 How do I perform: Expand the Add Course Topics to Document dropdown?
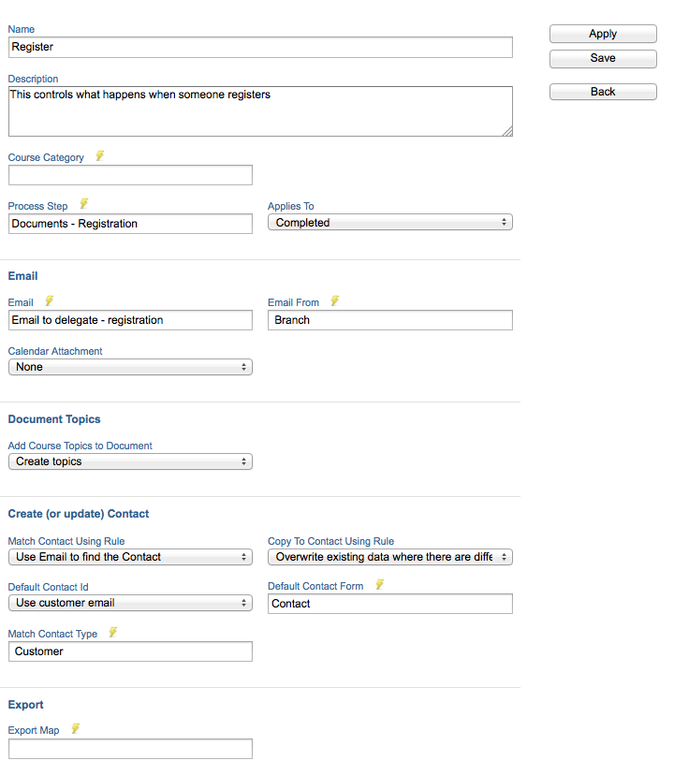click(130, 461)
